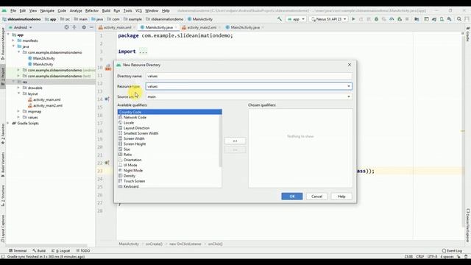Select the Screen Height qualifier

coord(135,144)
